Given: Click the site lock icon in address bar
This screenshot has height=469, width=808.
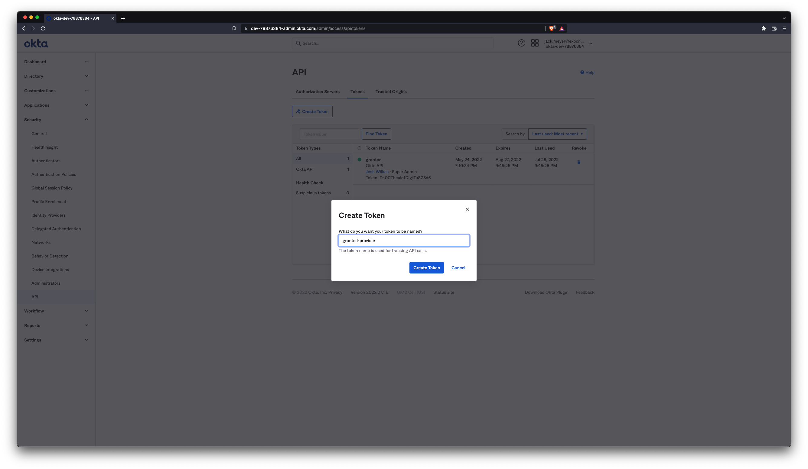Looking at the screenshot, I should (x=246, y=28).
